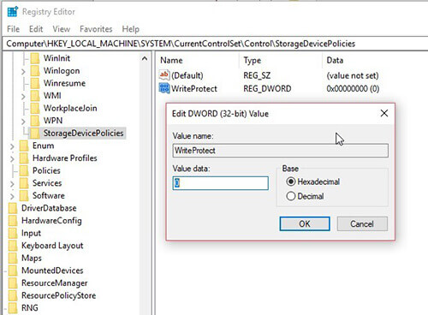Select the Services folder icon

click(24, 183)
